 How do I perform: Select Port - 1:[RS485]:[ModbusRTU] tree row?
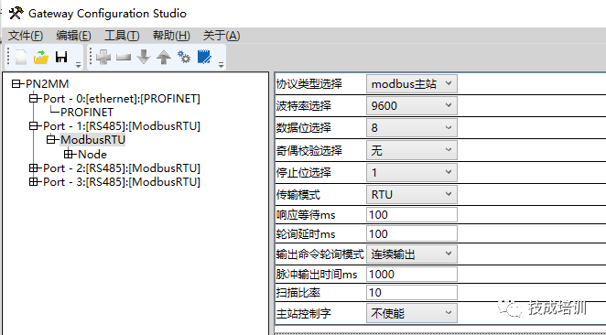pos(122,126)
